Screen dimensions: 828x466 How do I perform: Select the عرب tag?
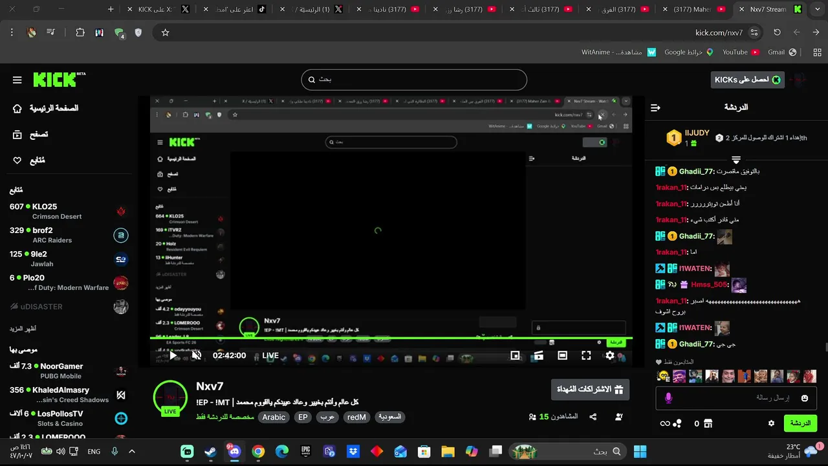click(x=328, y=417)
